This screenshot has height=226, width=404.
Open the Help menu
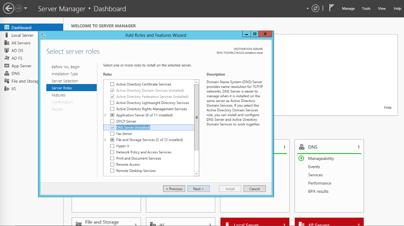[x=397, y=9]
